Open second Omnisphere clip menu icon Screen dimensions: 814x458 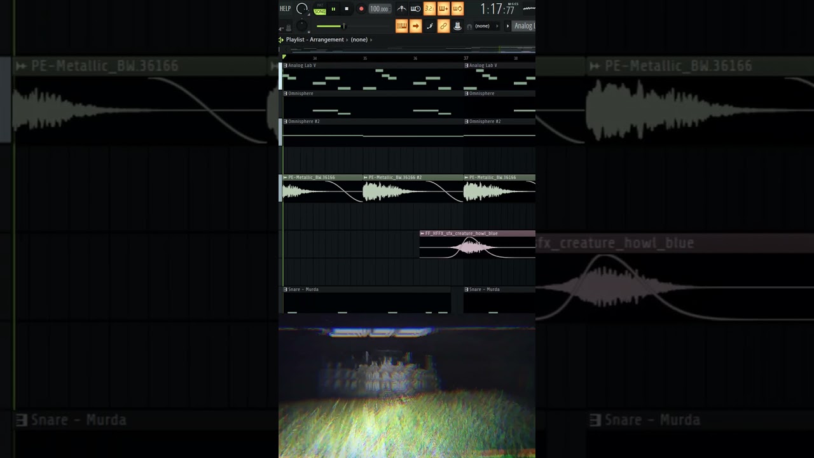[466, 94]
